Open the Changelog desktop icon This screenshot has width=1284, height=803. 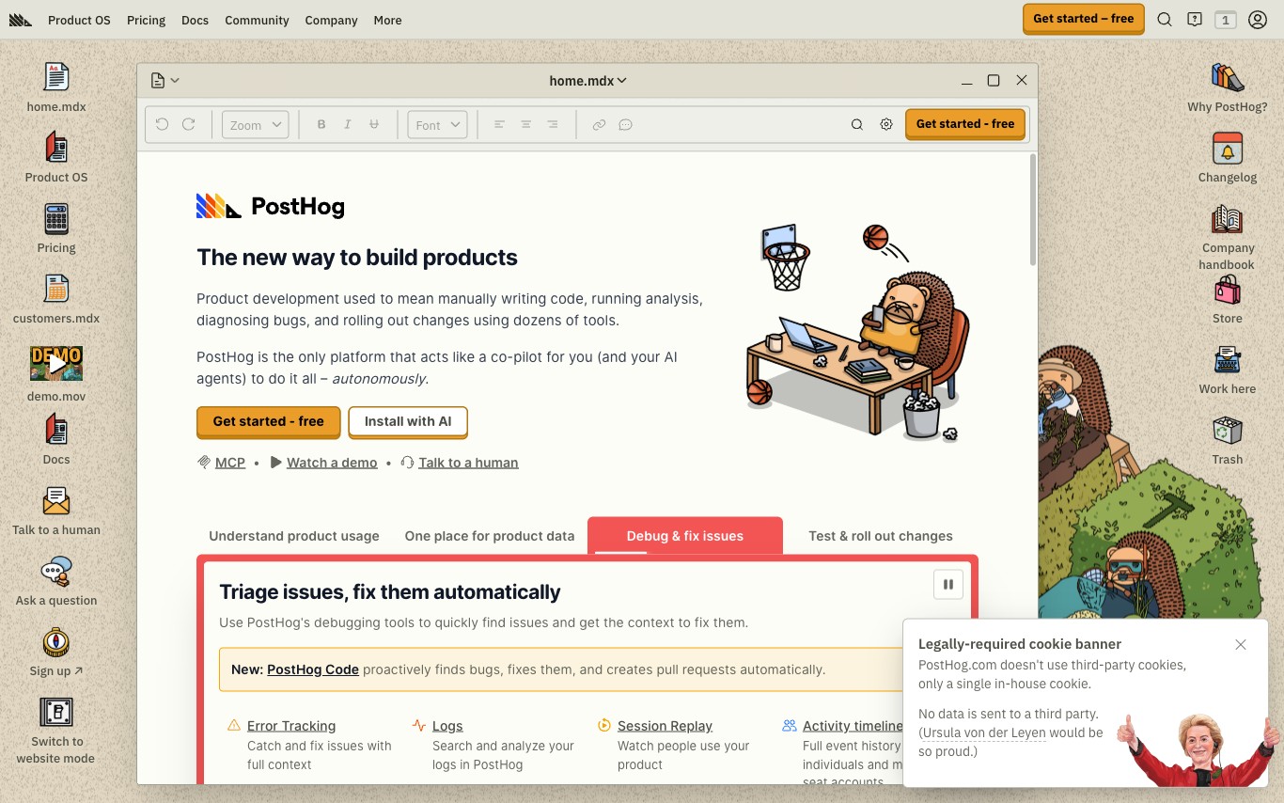tap(1228, 148)
